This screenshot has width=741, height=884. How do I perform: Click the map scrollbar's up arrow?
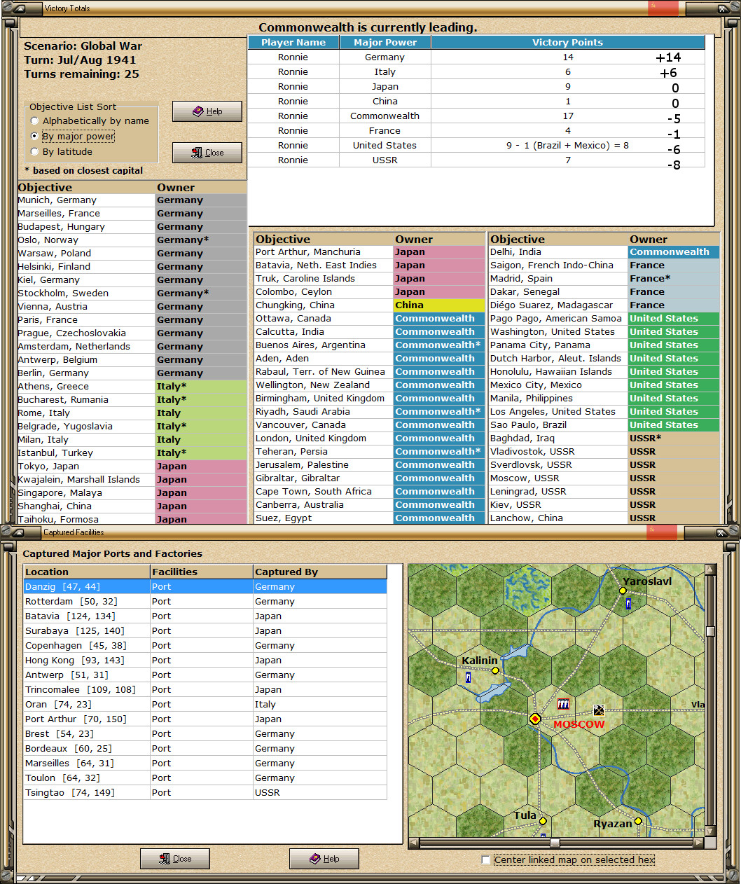(x=711, y=569)
